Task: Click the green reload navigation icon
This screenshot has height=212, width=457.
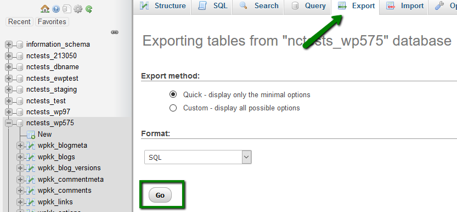Action: 89,9
